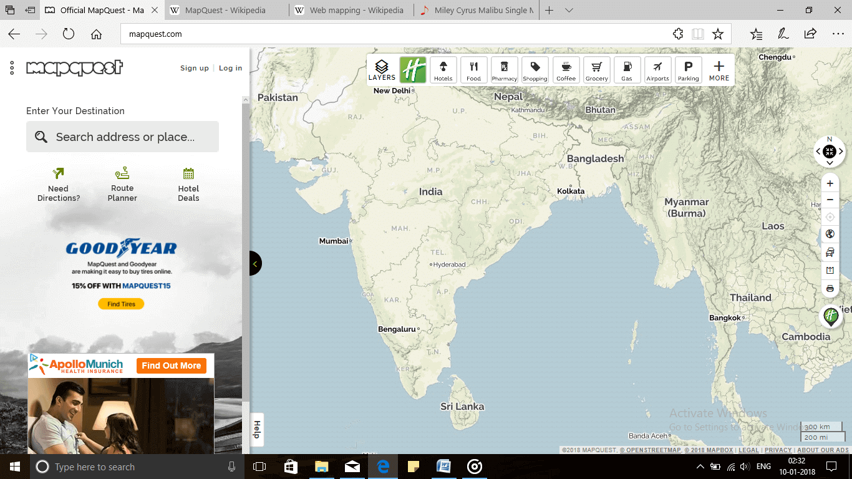The image size is (852, 479).
Task: Open a new browser tab
Action: coord(549,11)
